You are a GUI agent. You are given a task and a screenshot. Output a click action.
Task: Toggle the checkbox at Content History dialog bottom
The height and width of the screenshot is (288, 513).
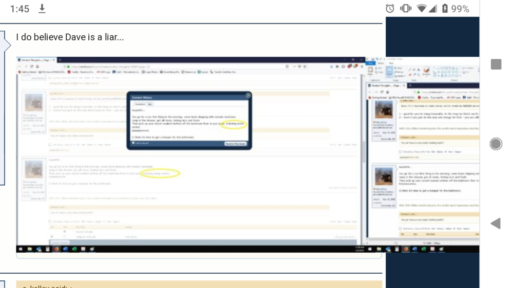click(133, 143)
